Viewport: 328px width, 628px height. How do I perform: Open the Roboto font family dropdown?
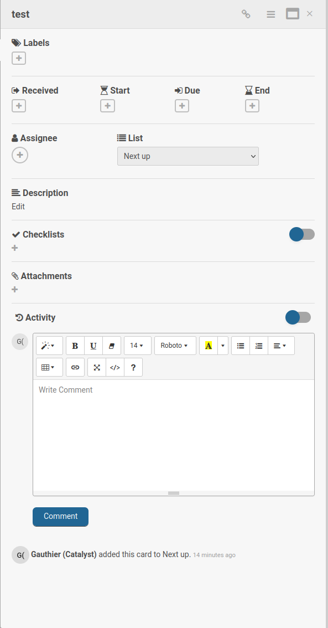tap(175, 345)
